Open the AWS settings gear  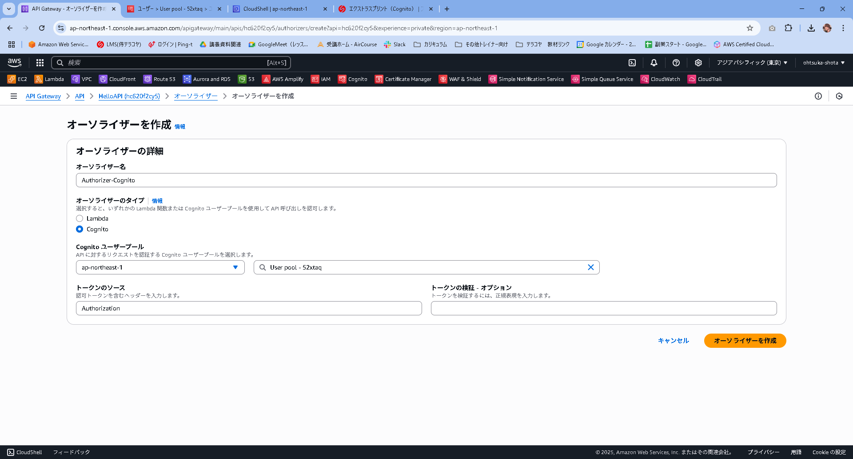click(698, 62)
